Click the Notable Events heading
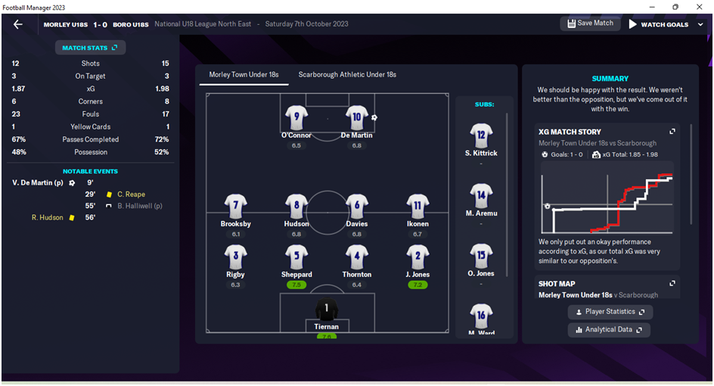 90,171
